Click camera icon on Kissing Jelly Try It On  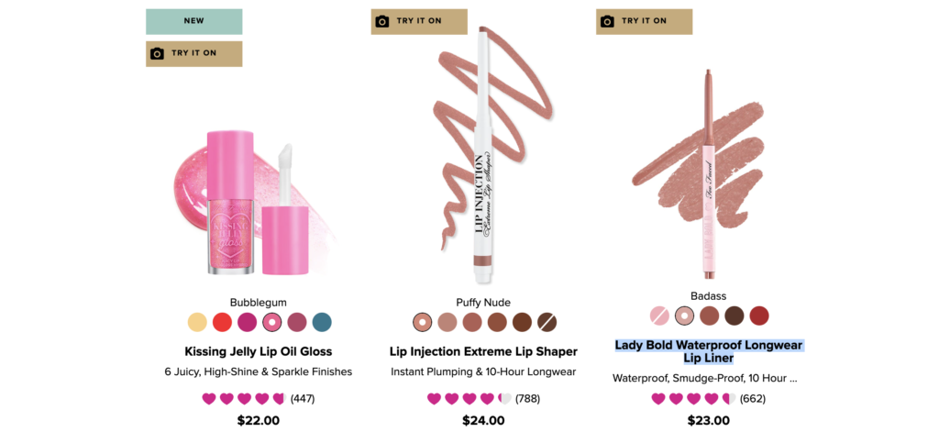tap(157, 53)
